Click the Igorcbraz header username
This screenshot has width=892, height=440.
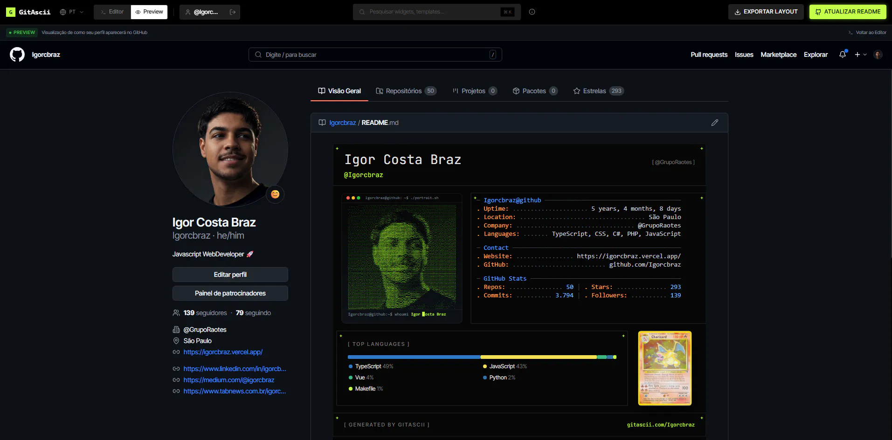click(x=46, y=55)
